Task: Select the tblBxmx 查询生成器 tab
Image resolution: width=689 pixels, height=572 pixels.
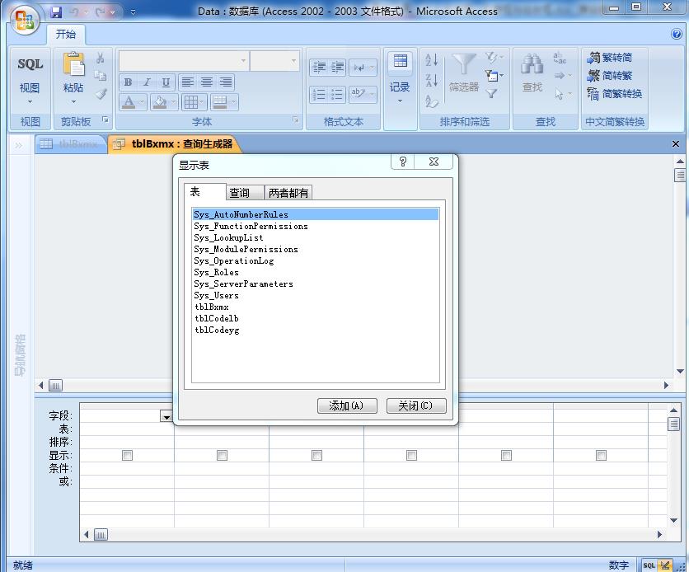Action: [x=174, y=143]
